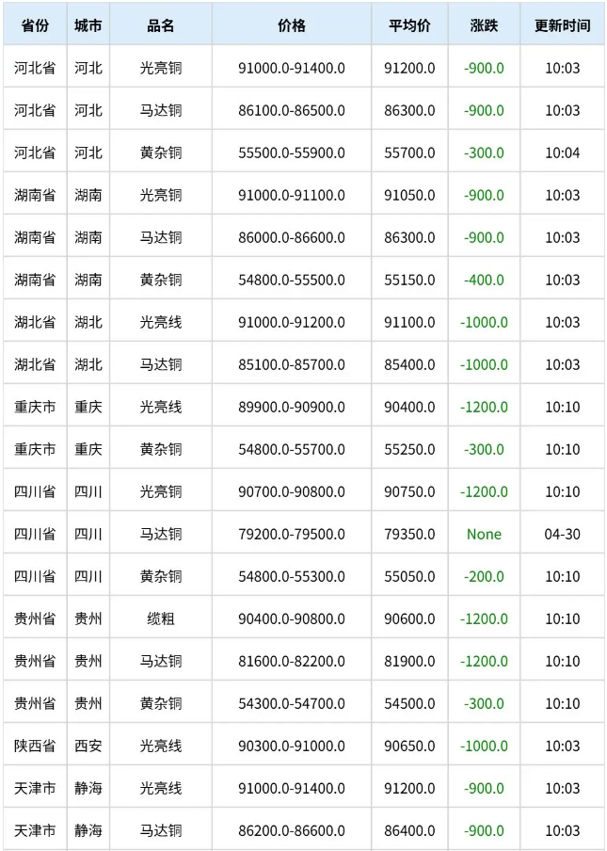
Task: Click the 西安 city cell
Action: point(88,746)
